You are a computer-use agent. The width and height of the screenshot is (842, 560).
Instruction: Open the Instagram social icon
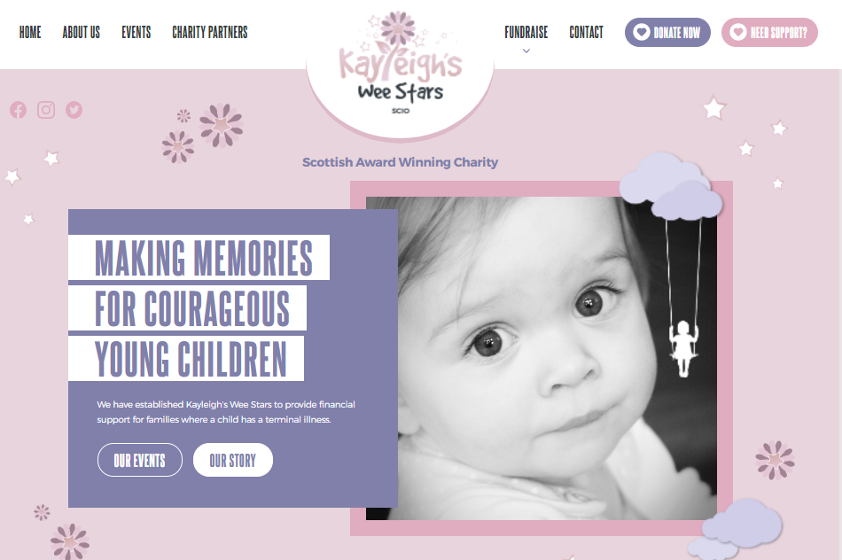[x=46, y=110]
